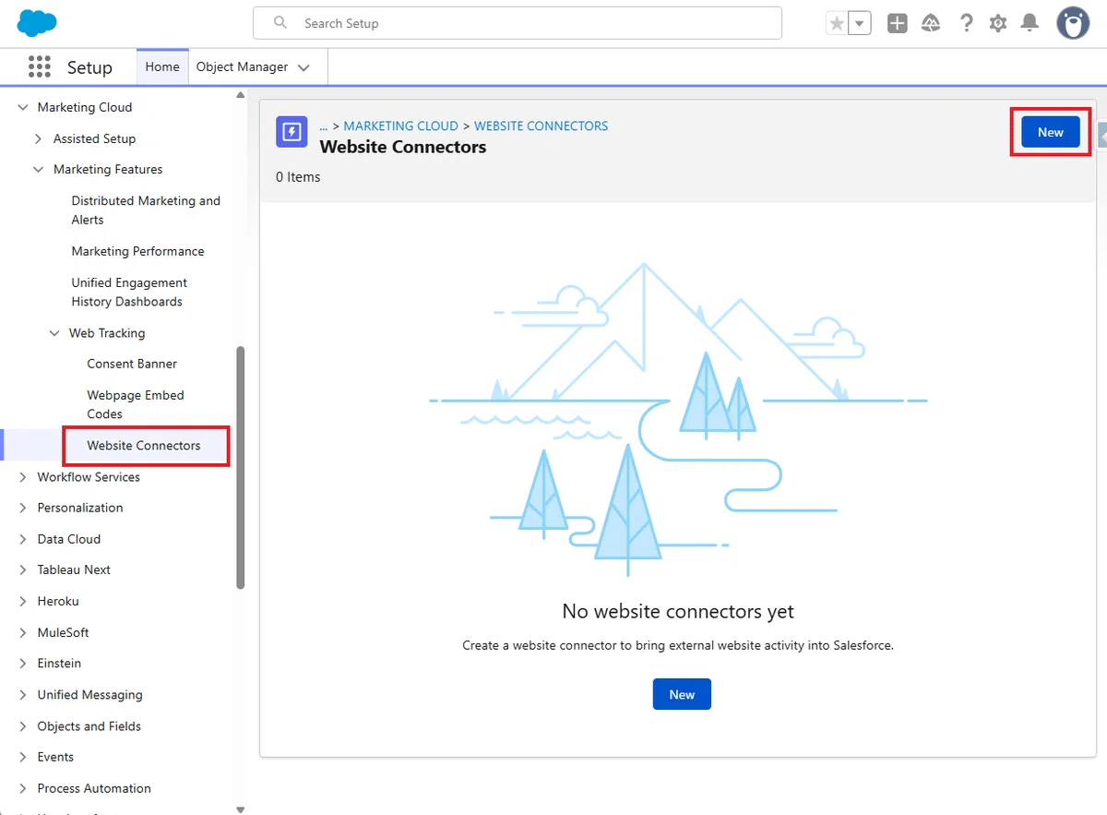Image resolution: width=1107 pixels, height=815 pixels.
Task: Expand the Assisted Setup node
Action: pos(38,138)
